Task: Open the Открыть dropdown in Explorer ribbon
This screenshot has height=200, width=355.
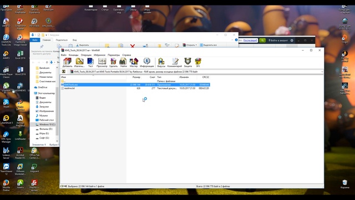Action: 190,45
